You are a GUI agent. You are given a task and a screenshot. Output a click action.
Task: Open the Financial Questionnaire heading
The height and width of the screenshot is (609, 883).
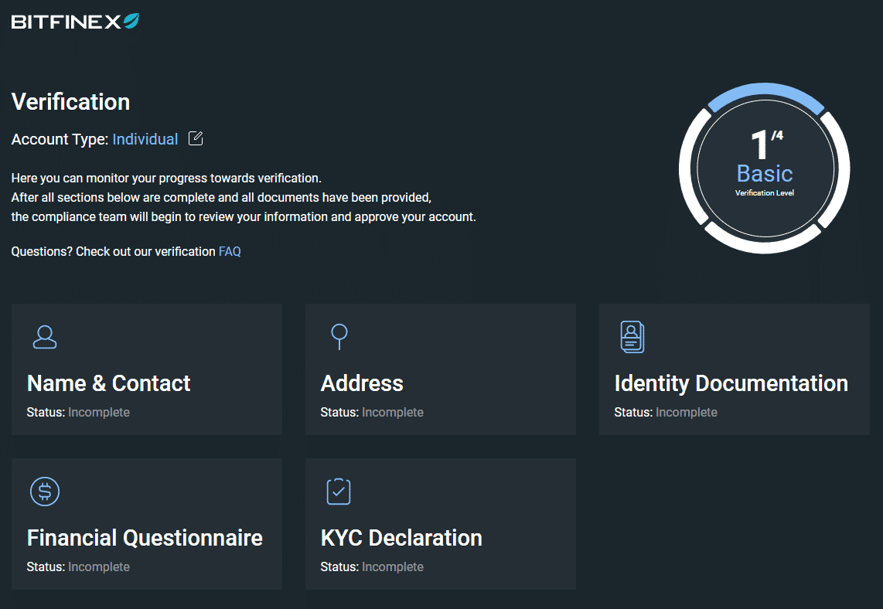pyautogui.click(x=145, y=538)
